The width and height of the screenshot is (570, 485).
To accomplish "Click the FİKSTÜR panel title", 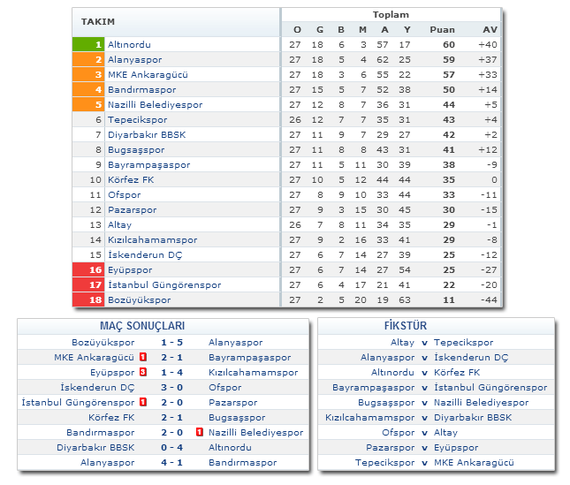I will tap(437, 326).
